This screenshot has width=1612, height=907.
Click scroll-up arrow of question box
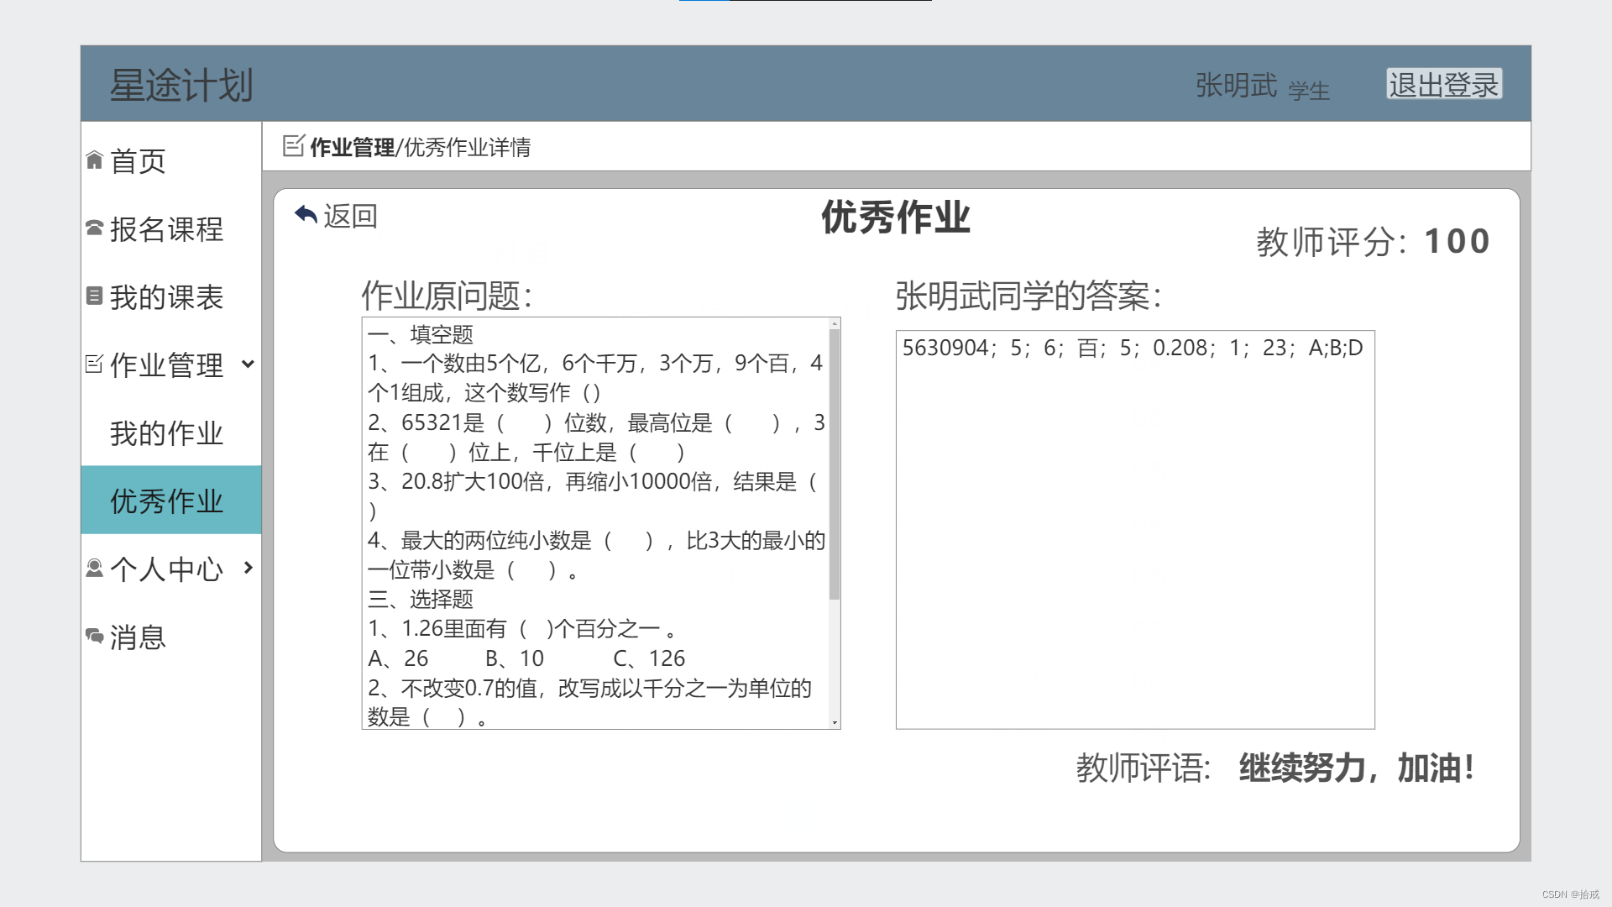coord(835,323)
